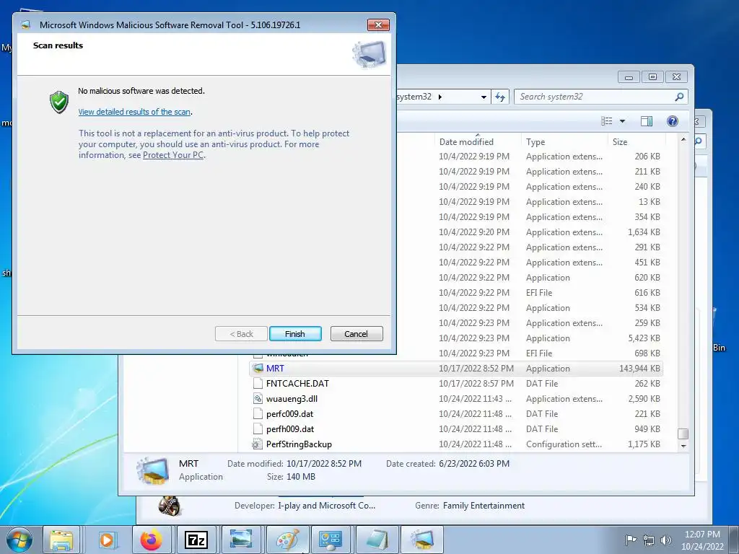
Task: Open Paint from taskbar
Action: pyautogui.click(x=287, y=540)
